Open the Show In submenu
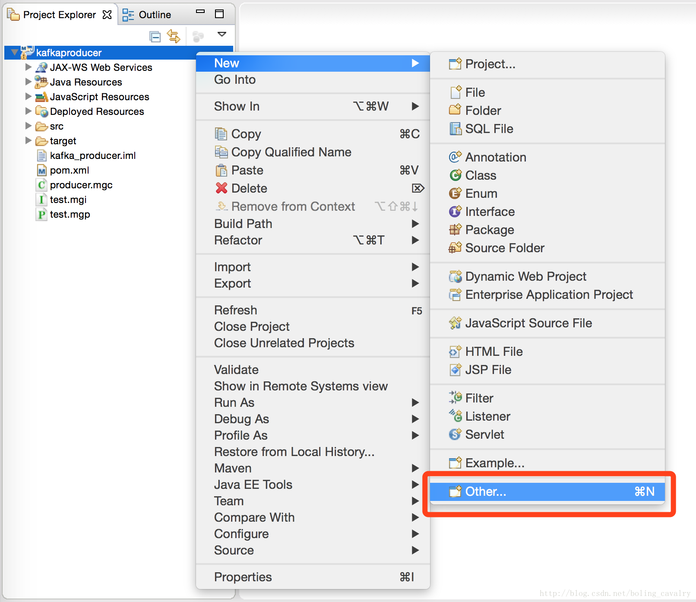This screenshot has height=602, width=696. pos(313,106)
